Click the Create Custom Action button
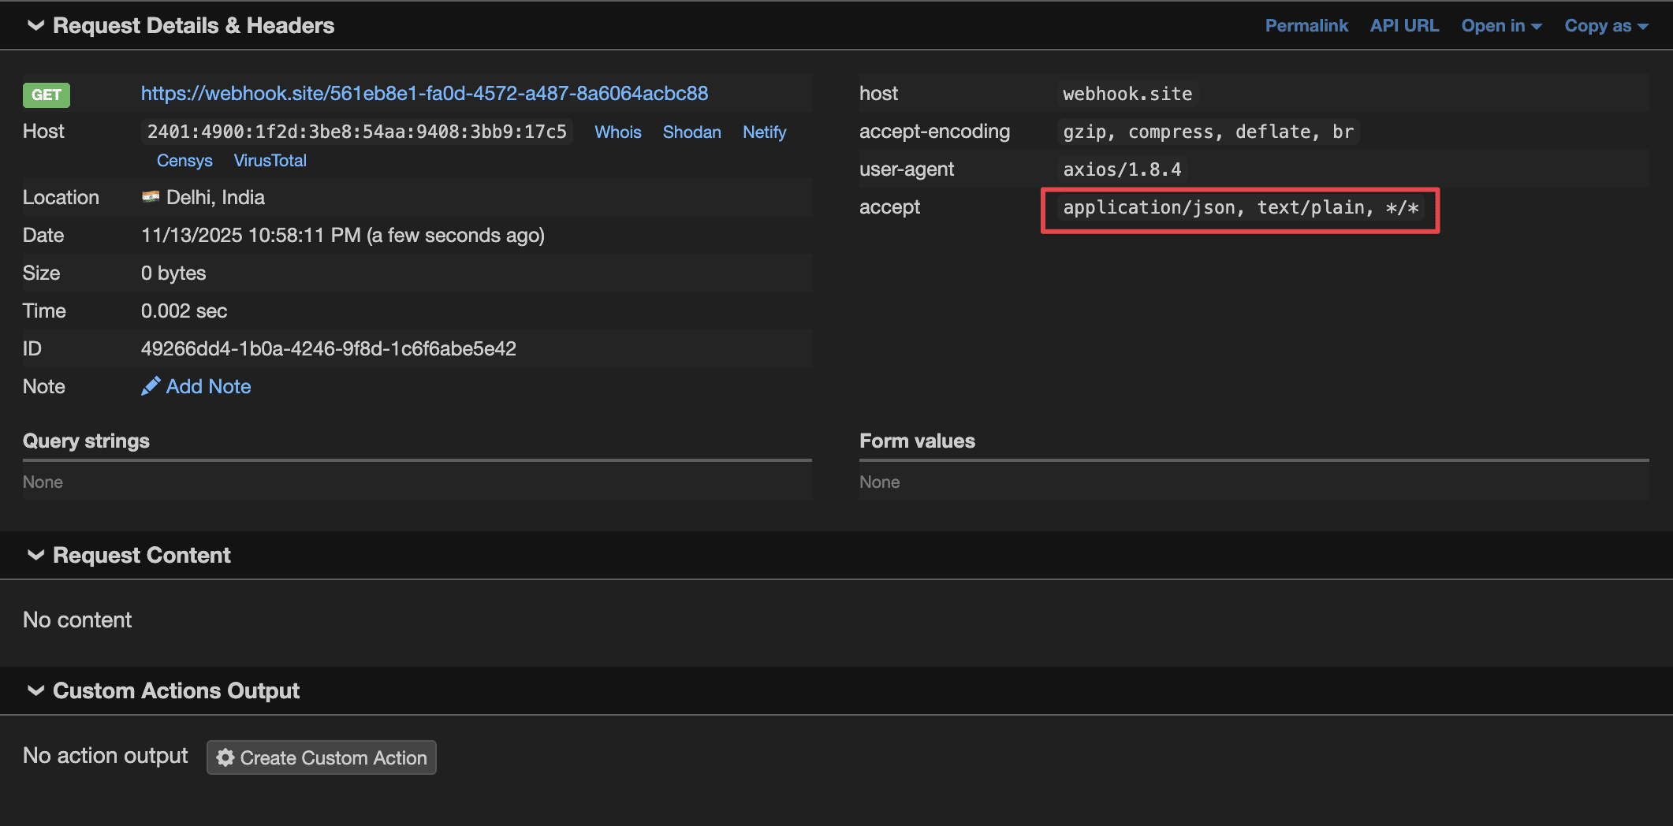Screen dimensions: 1673x826 (322, 757)
